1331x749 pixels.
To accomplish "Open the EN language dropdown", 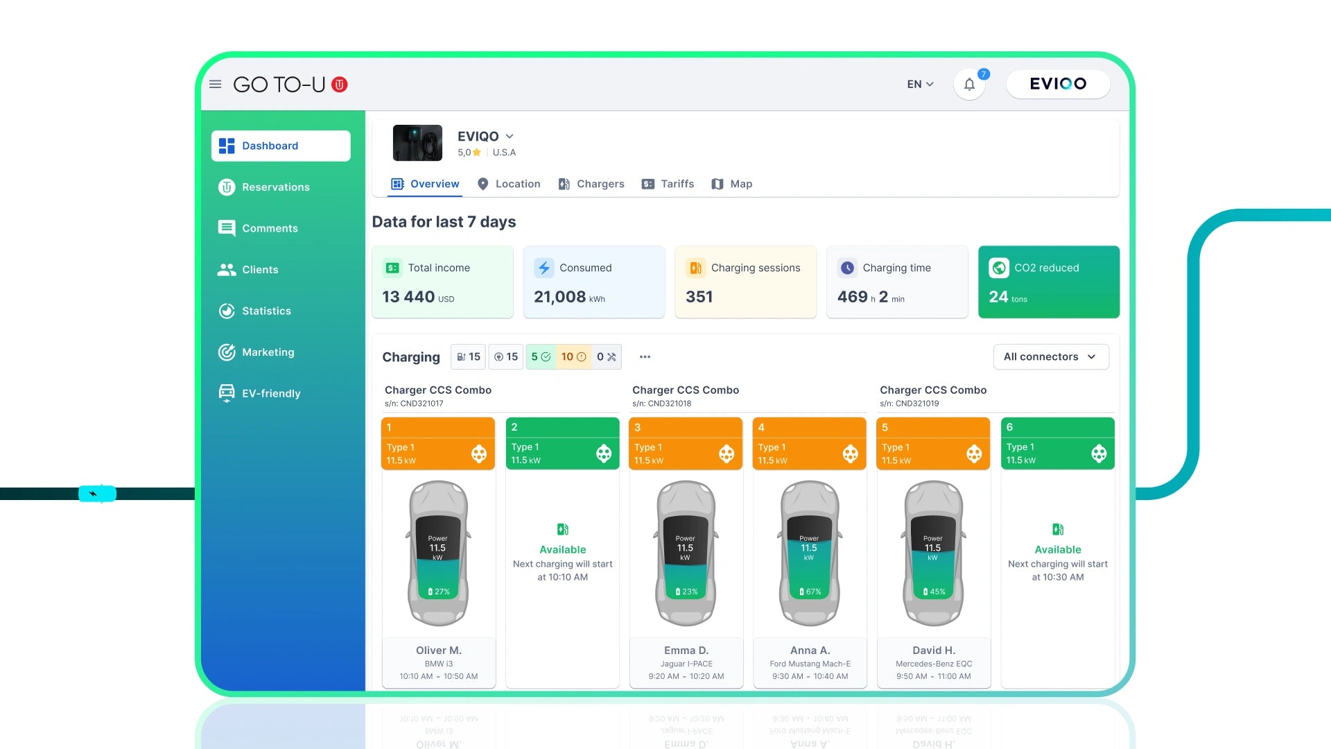I will (920, 84).
